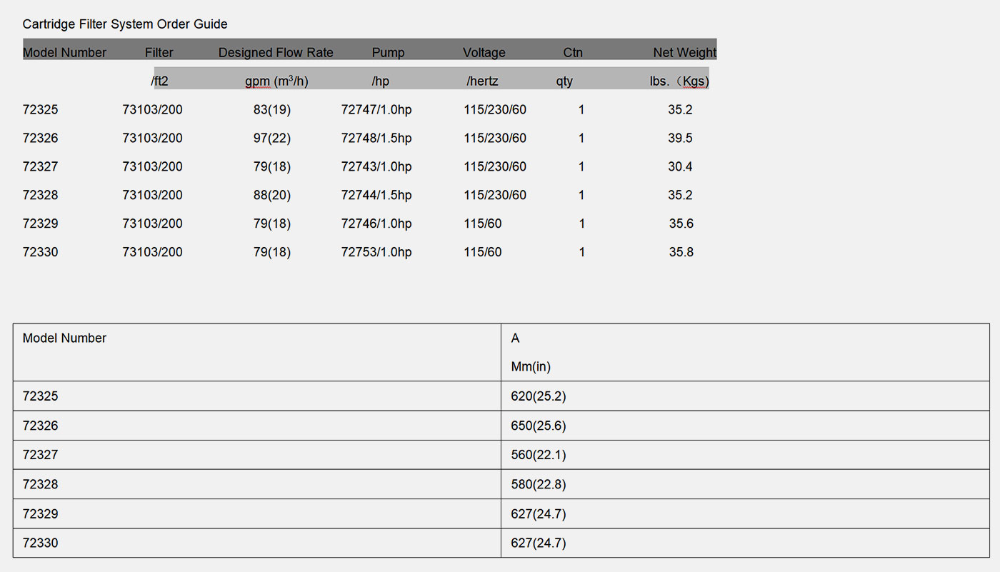Viewport: 1000px width, 572px height.
Task: Select the "Mm(in)" label in the bordered table
Action: [531, 367]
